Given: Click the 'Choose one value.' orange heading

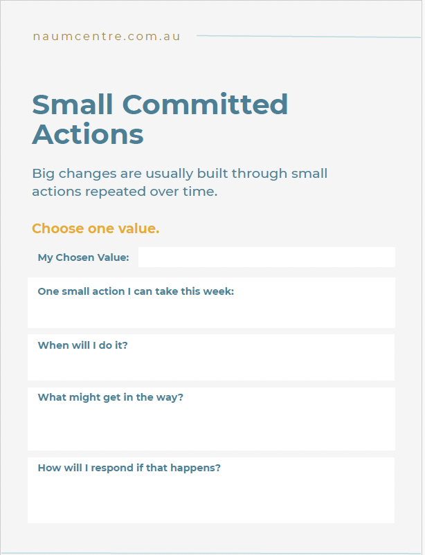Looking at the screenshot, I should pyautogui.click(x=96, y=228).
